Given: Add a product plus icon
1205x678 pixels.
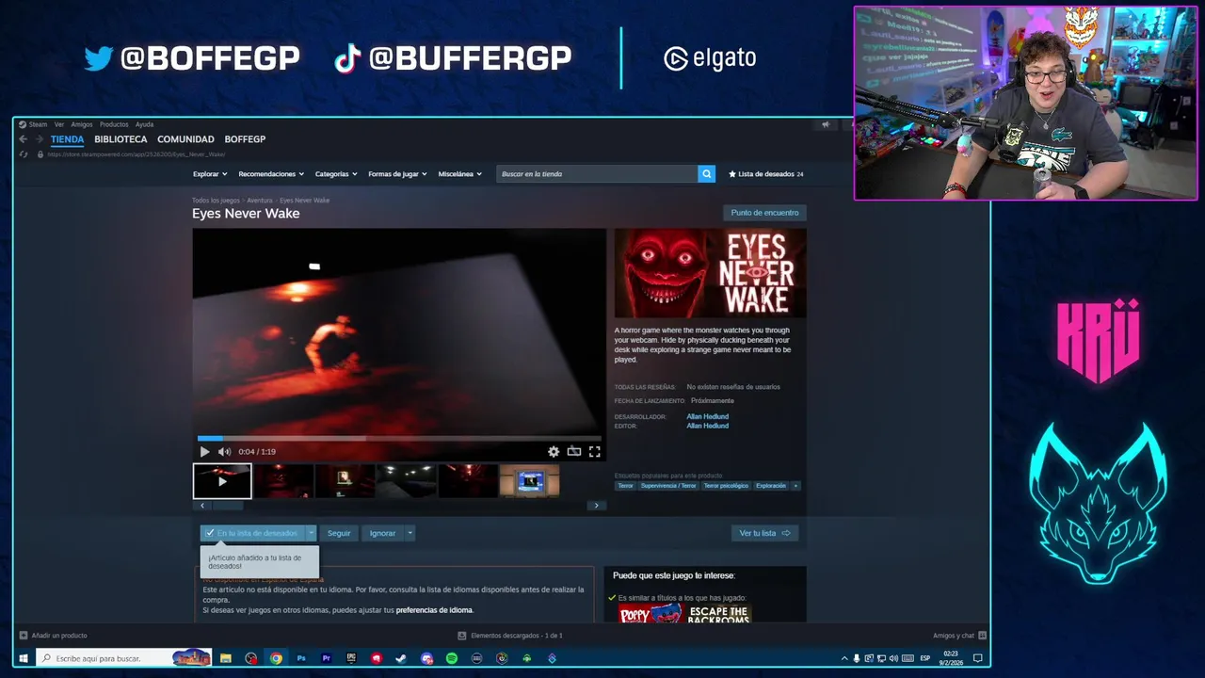Looking at the screenshot, I should tap(24, 636).
